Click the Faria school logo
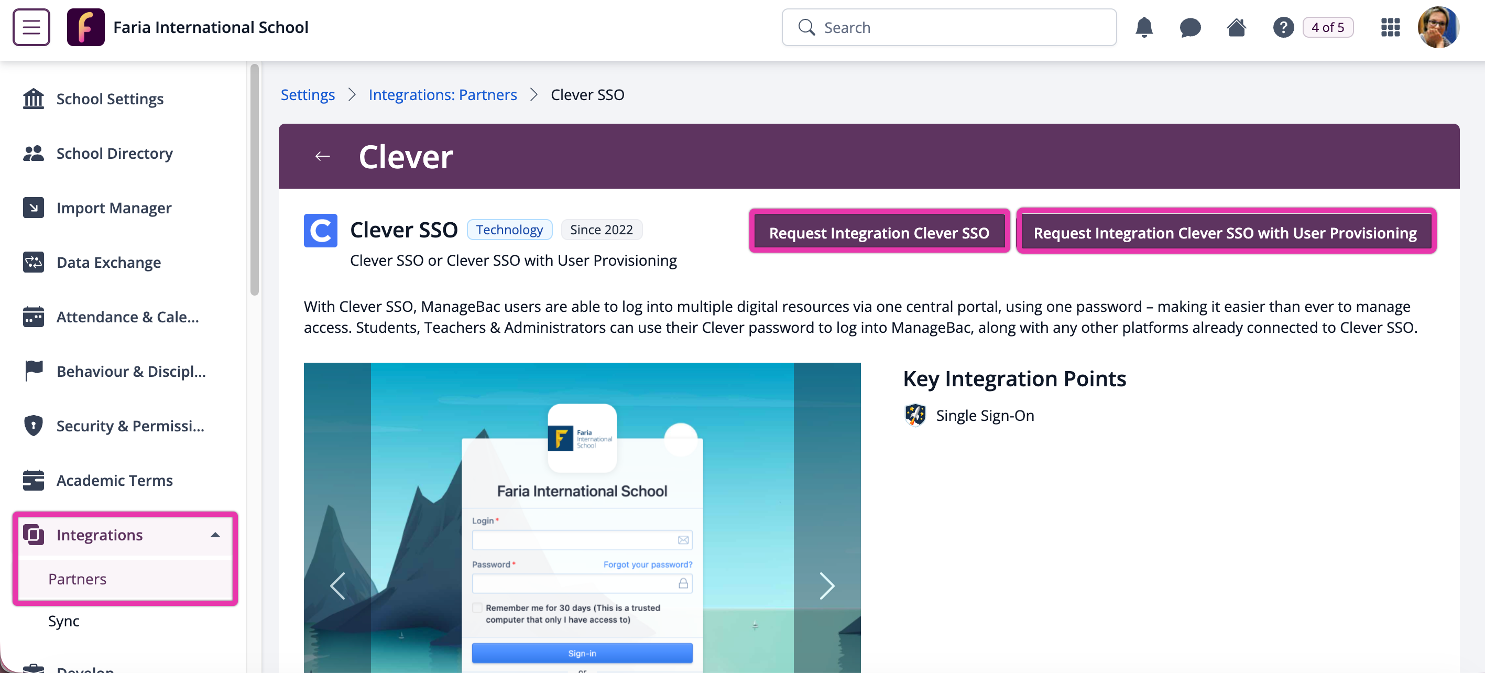Viewport: 1485px width, 673px height. coord(85,27)
